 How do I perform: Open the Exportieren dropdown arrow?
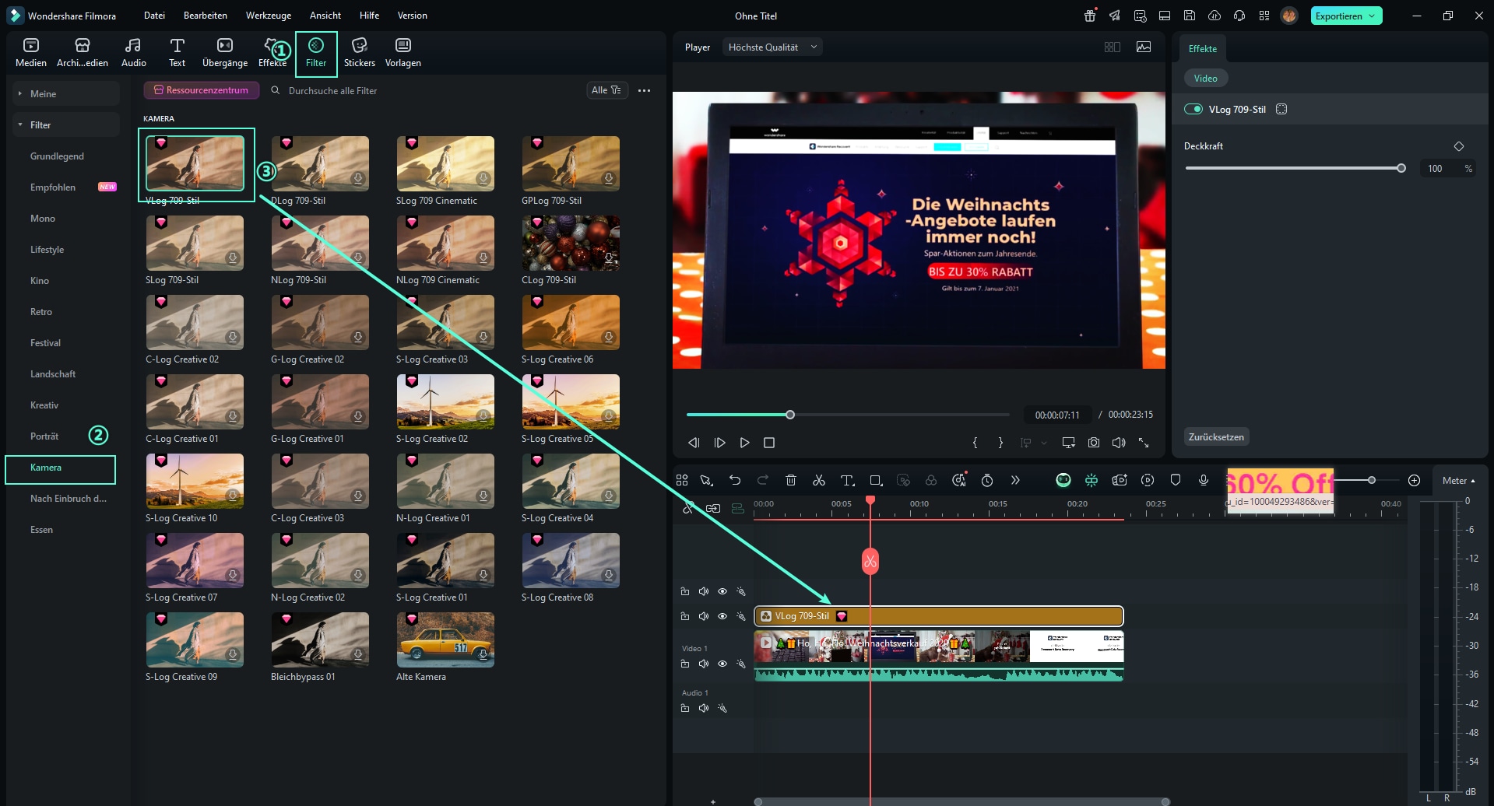tap(1372, 16)
